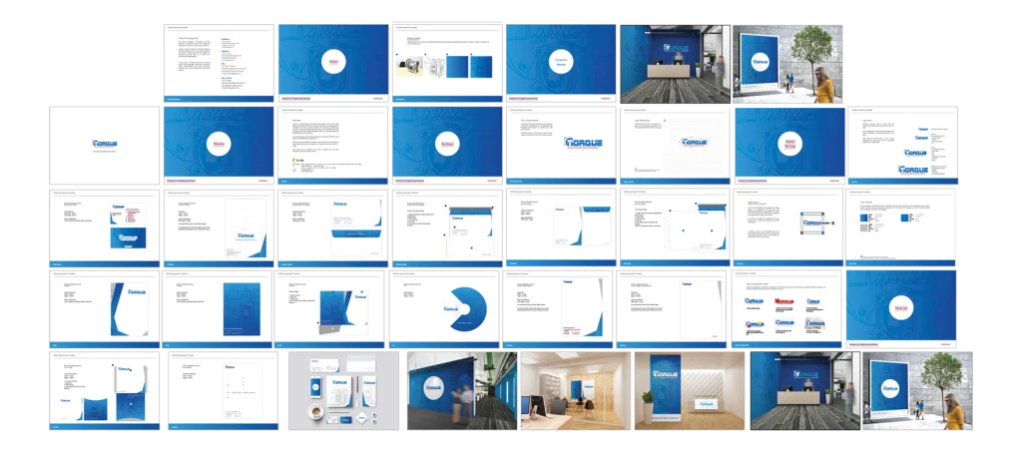Open the page with multicoloured incorrect logo examples
Viewport: 1022px width, 452px height.
787,309
